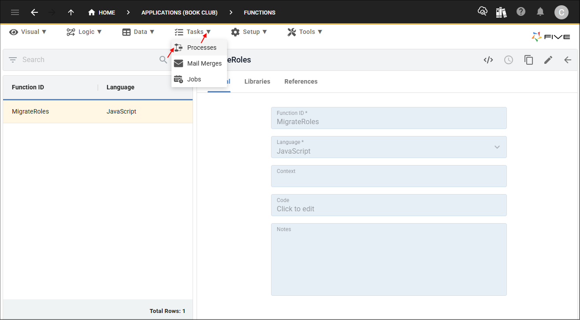This screenshot has width=580, height=320.
Task: Click the Processes icon in Tasks menu
Action: coord(178,48)
